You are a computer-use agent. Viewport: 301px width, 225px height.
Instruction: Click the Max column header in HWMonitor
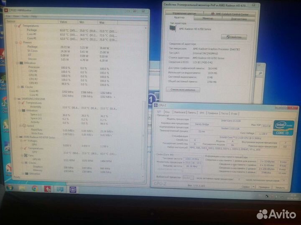(107, 22)
